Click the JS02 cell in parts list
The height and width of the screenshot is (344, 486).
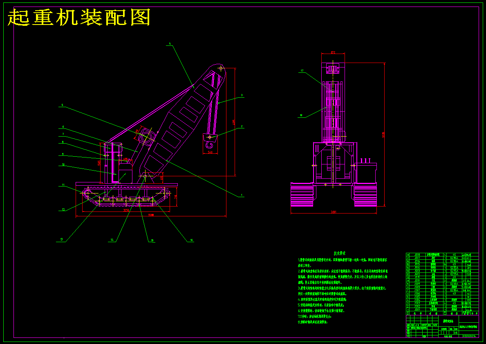[x=417, y=306]
